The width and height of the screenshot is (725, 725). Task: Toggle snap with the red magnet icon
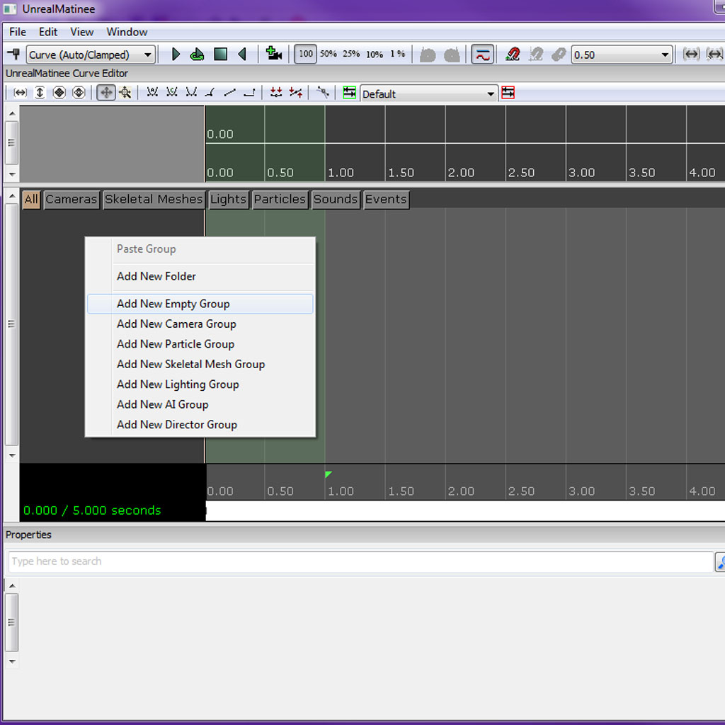(x=513, y=54)
